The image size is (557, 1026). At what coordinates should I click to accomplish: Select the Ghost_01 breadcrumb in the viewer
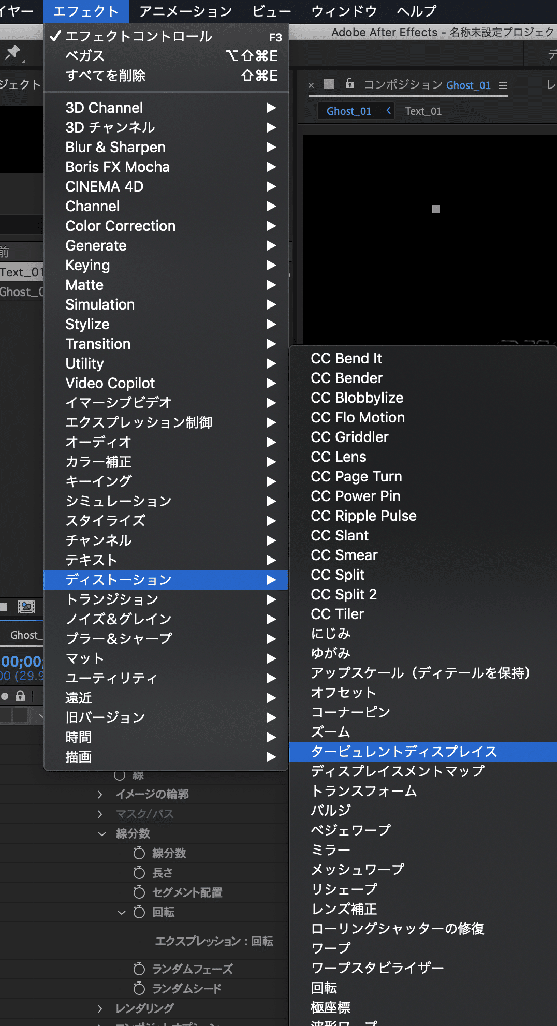349,111
